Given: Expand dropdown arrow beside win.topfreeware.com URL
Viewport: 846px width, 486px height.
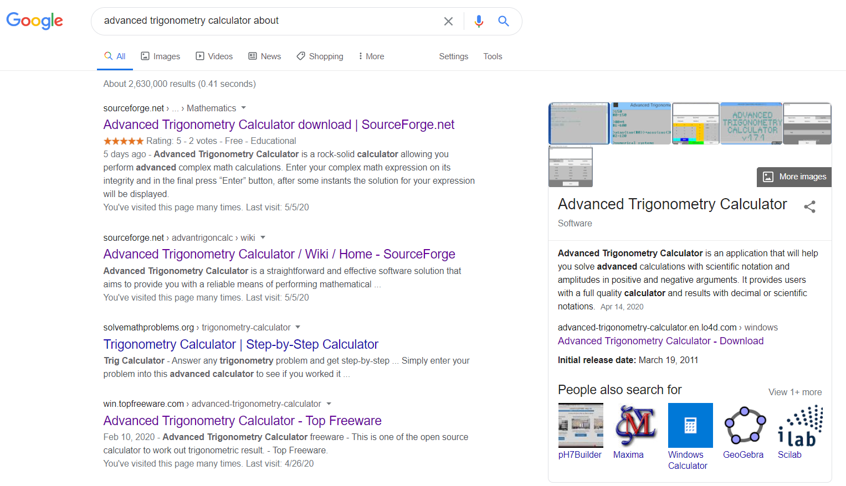Looking at the screenshot, I should (329, 404).
